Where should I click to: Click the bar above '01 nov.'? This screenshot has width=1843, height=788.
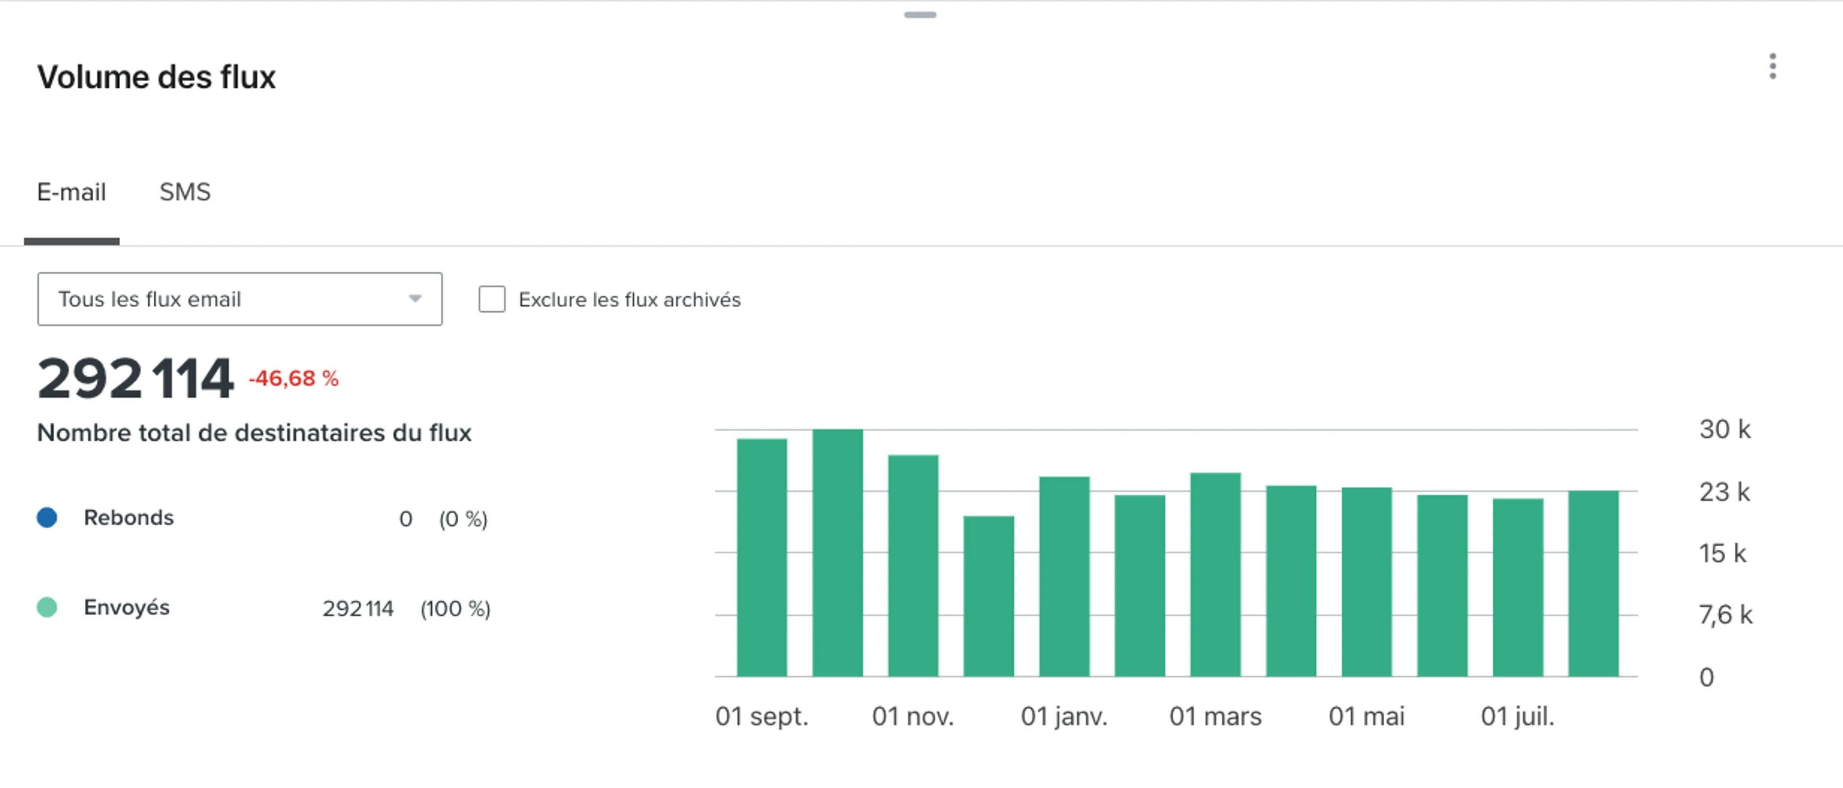[x=913, y=565]
